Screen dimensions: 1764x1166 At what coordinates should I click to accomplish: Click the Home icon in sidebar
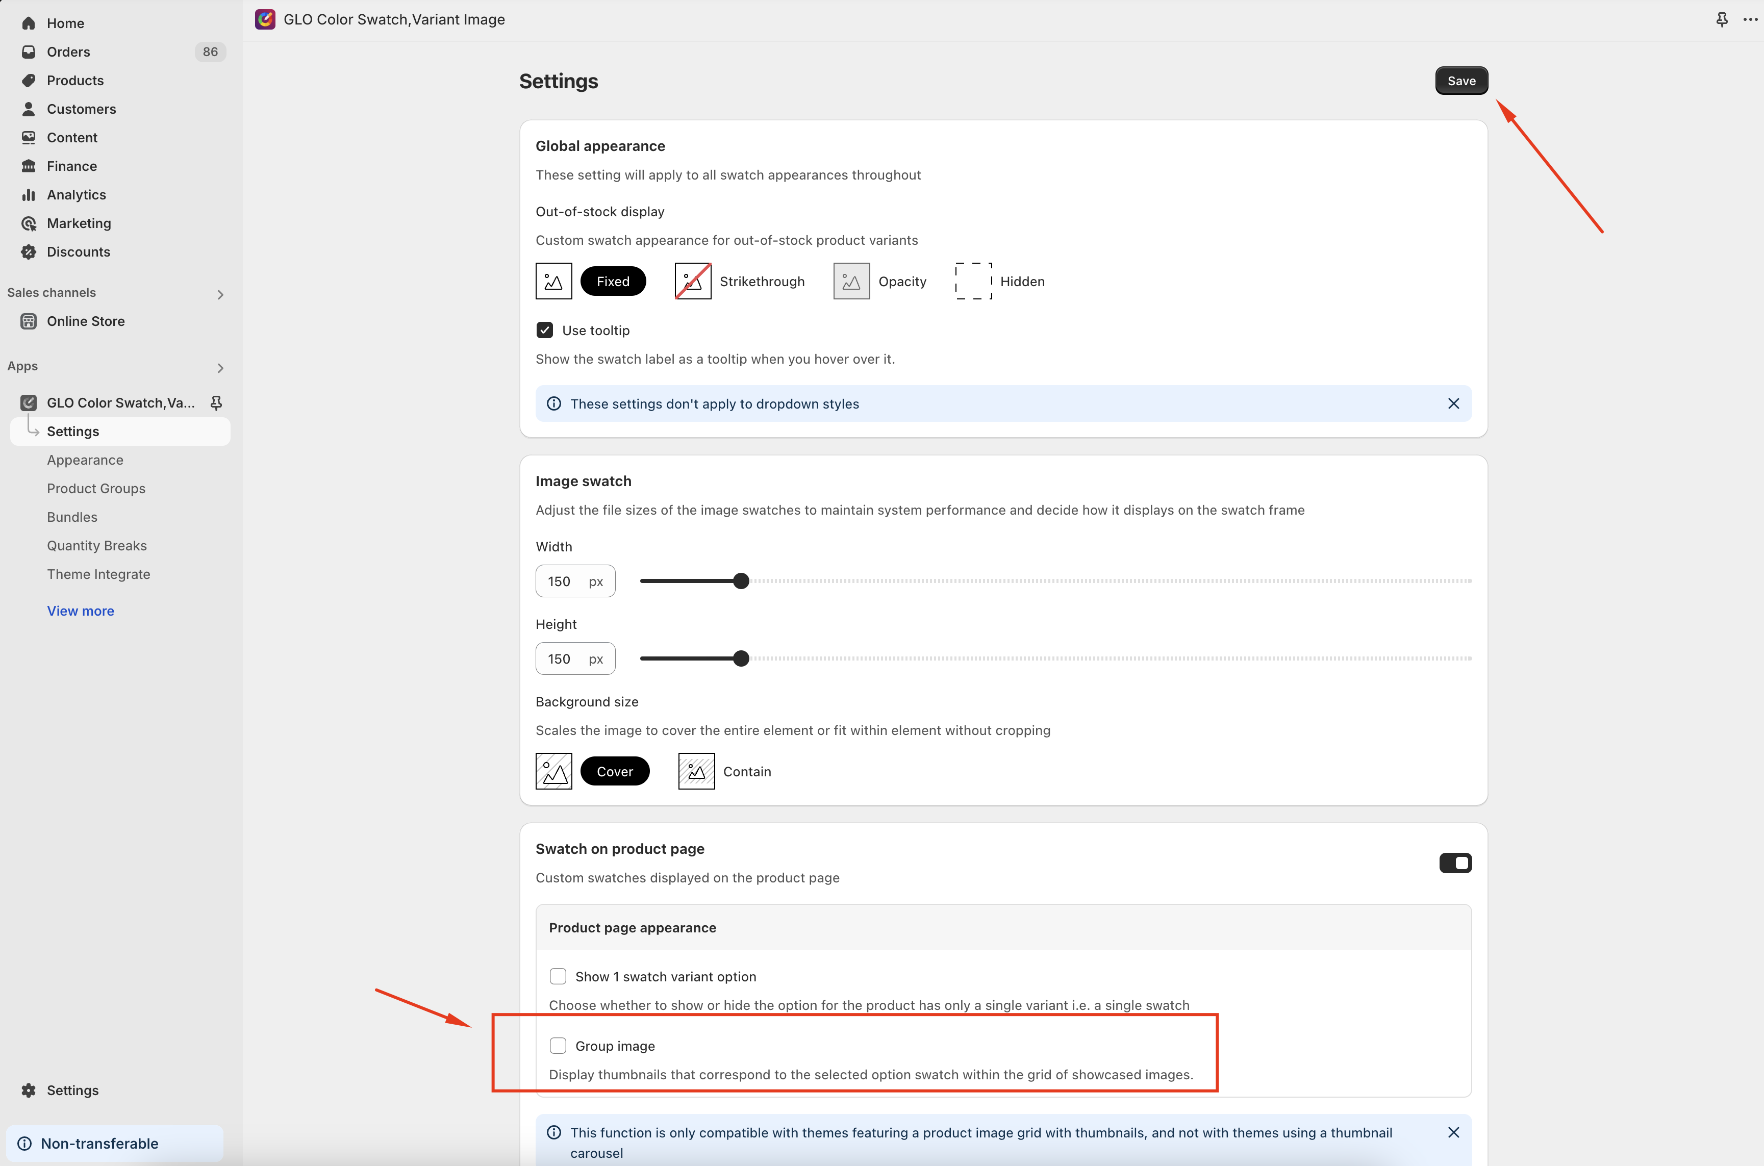(28, 23)
